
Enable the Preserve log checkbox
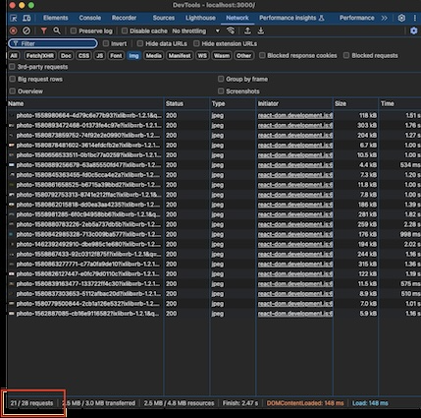(74, 30)
